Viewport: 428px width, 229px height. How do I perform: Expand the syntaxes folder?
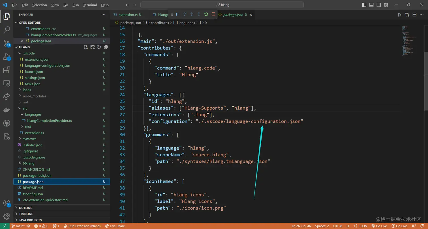62,139
